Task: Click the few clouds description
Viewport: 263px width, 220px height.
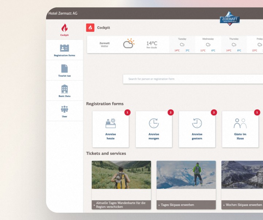Action: pos(152,47)
